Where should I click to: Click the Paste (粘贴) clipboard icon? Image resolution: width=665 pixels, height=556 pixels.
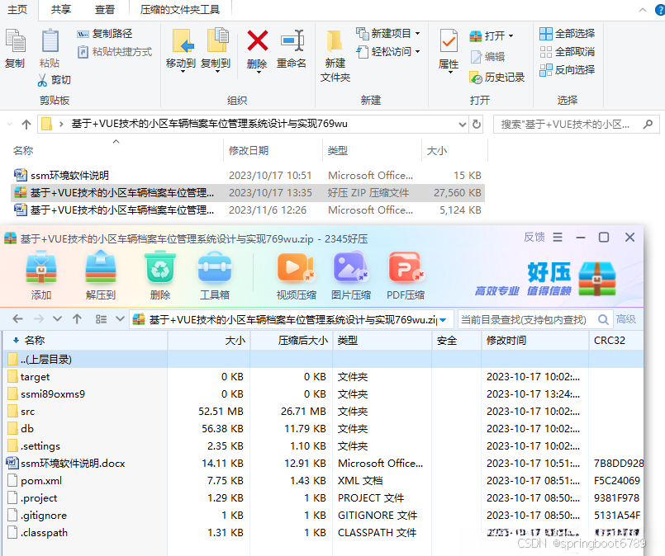tap(50, 41)
